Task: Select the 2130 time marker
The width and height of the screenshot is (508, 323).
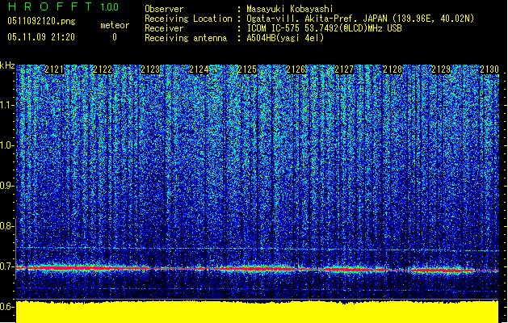Action: pyautogui.click(x=489, y=69)
